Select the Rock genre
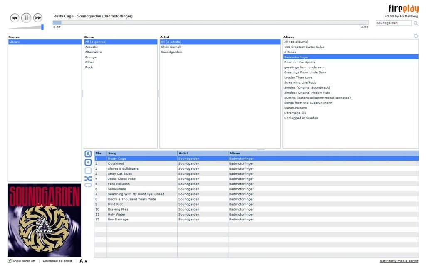This screenshot has height=270, width=426. [x=121, y=67]
